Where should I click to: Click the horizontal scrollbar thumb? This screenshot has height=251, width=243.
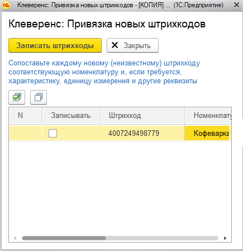pyautogui.click(x=64, y=238)
